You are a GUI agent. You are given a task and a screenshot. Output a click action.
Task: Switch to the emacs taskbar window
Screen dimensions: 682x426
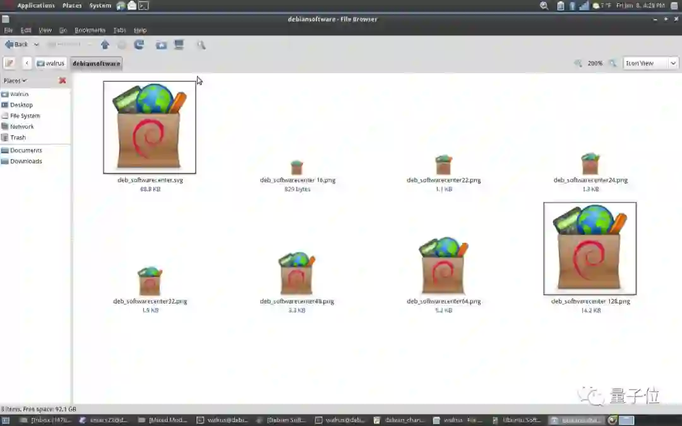(104, 420)
